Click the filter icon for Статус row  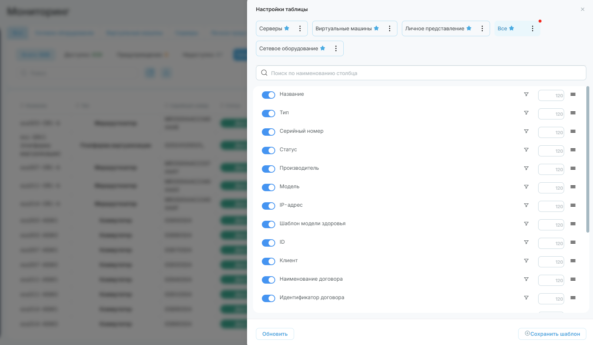[526, 150]
